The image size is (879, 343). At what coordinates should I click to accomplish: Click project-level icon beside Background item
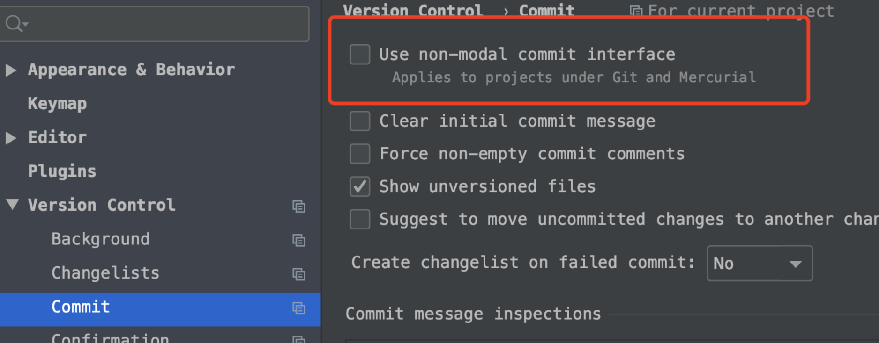(x=298, y=240)
